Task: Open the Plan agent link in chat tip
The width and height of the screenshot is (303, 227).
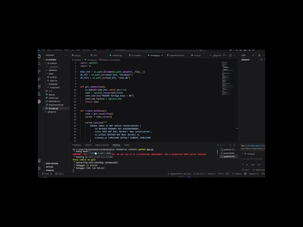Action: pyautogui.click(x=256, y=146)
